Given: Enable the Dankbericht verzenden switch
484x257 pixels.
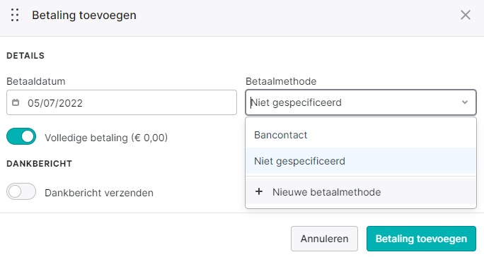Looking at the screenshot, I should point(21,191).
